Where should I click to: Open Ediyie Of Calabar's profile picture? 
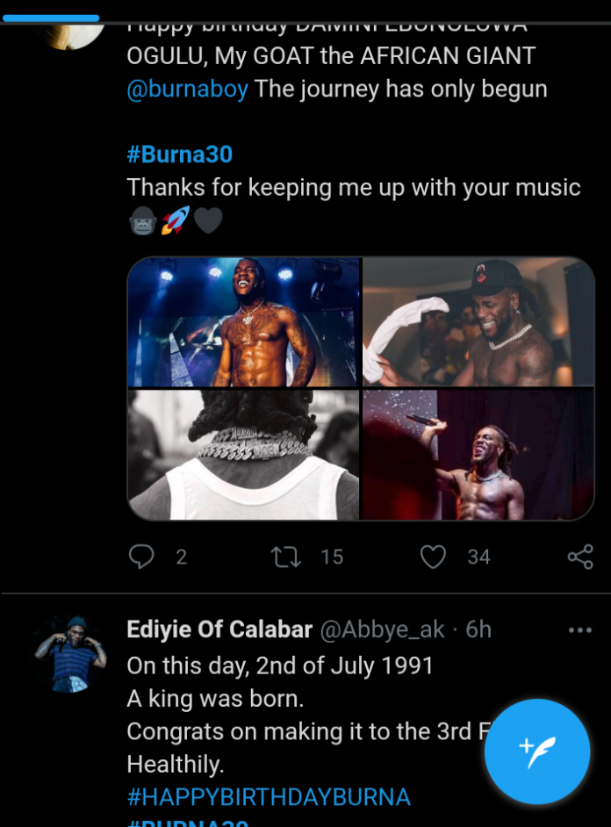[70, 655]
